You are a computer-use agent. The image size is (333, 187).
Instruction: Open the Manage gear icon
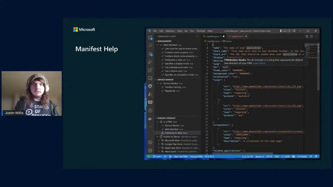click(150, 150)
